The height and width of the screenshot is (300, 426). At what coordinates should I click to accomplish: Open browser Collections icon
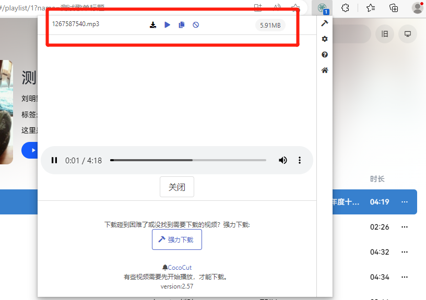pos(394,8)
